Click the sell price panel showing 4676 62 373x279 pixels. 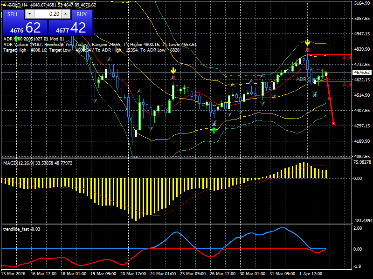click(x=25, y=27)
